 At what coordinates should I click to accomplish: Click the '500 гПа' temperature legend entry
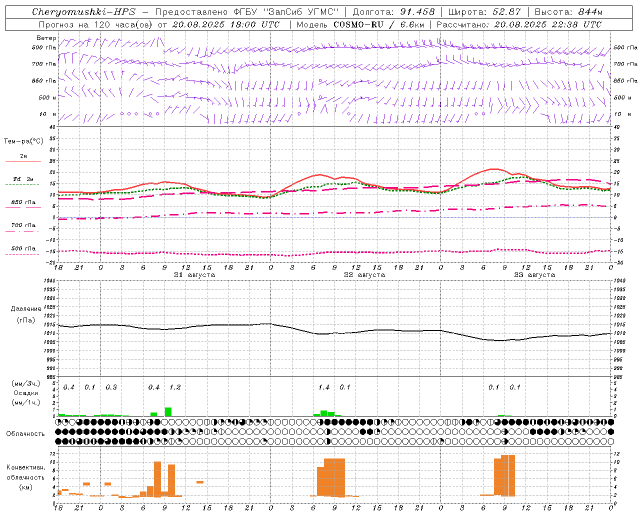click(x=23, y=248)
